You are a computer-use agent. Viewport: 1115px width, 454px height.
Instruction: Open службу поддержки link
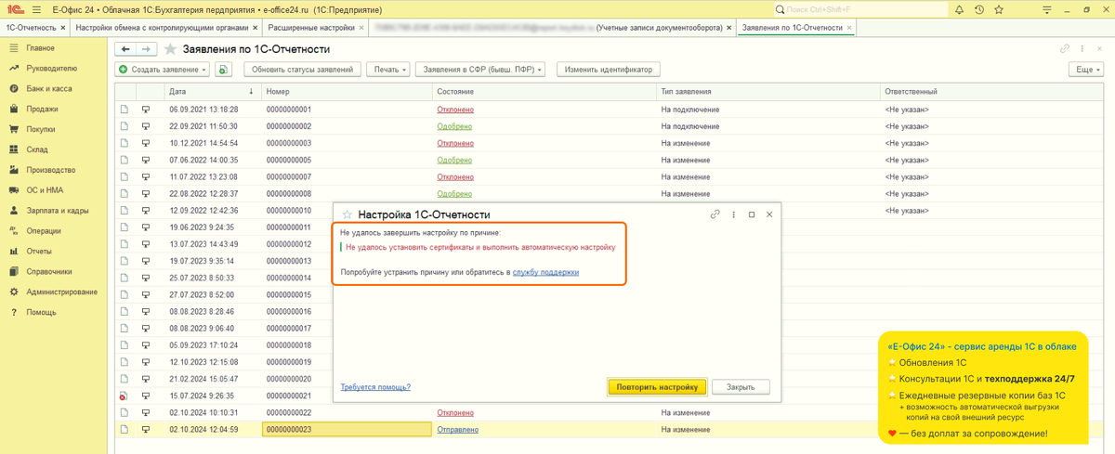tap(545, 272)
